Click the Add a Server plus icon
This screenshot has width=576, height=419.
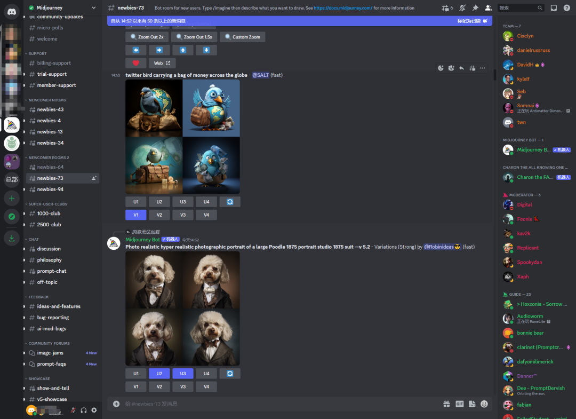(12, 198)
